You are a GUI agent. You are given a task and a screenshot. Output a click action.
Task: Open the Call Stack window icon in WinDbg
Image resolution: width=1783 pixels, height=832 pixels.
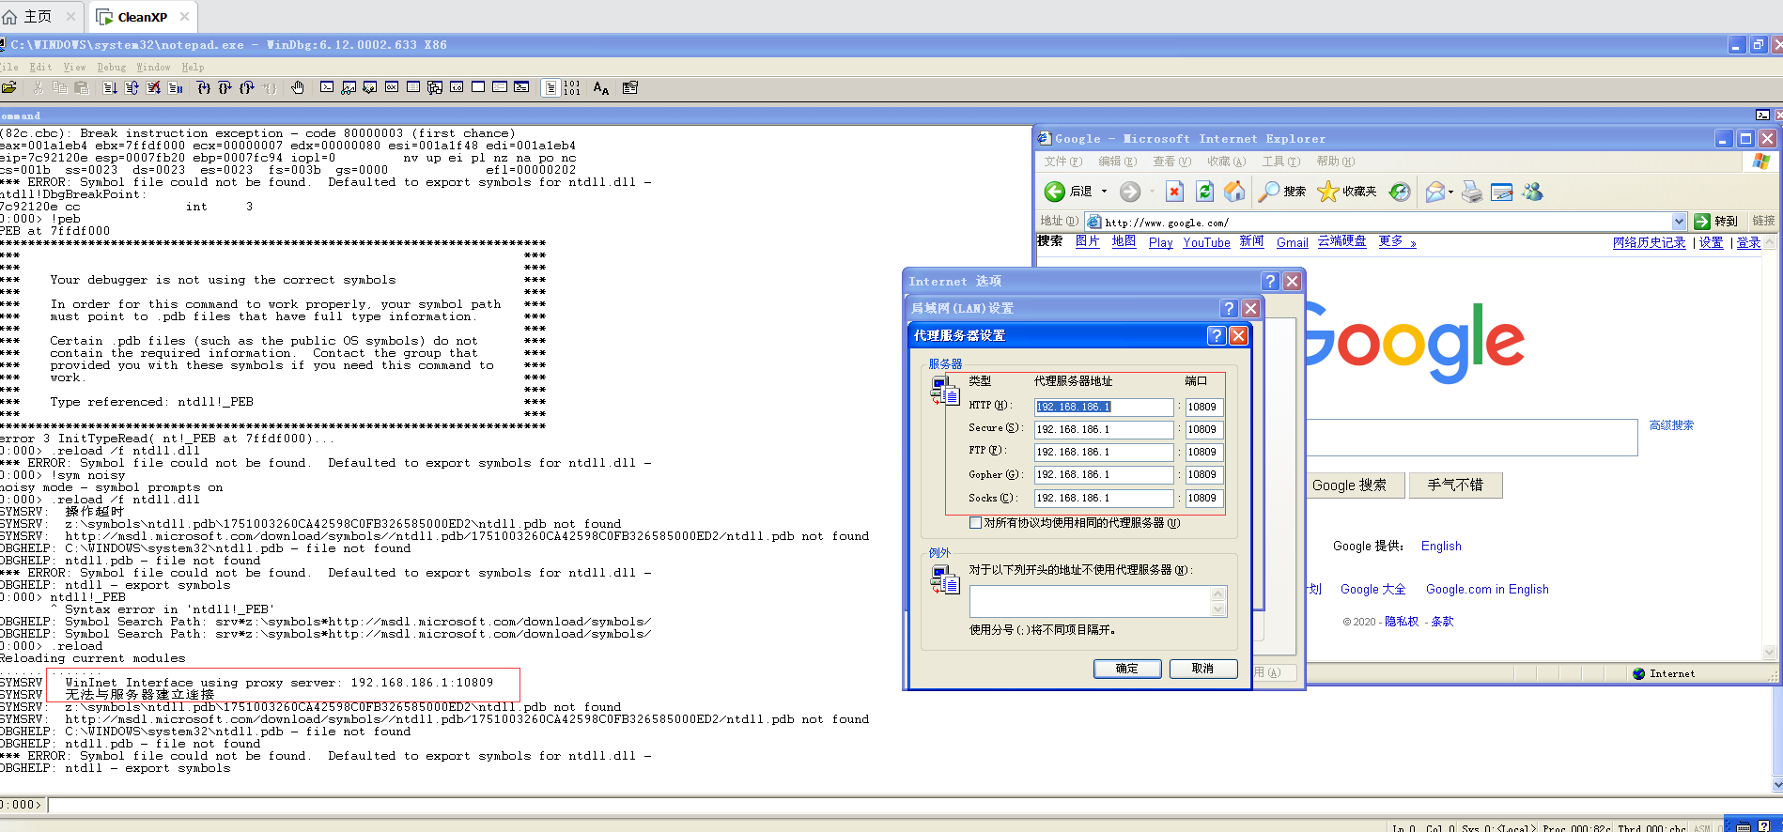click(435, 87)
